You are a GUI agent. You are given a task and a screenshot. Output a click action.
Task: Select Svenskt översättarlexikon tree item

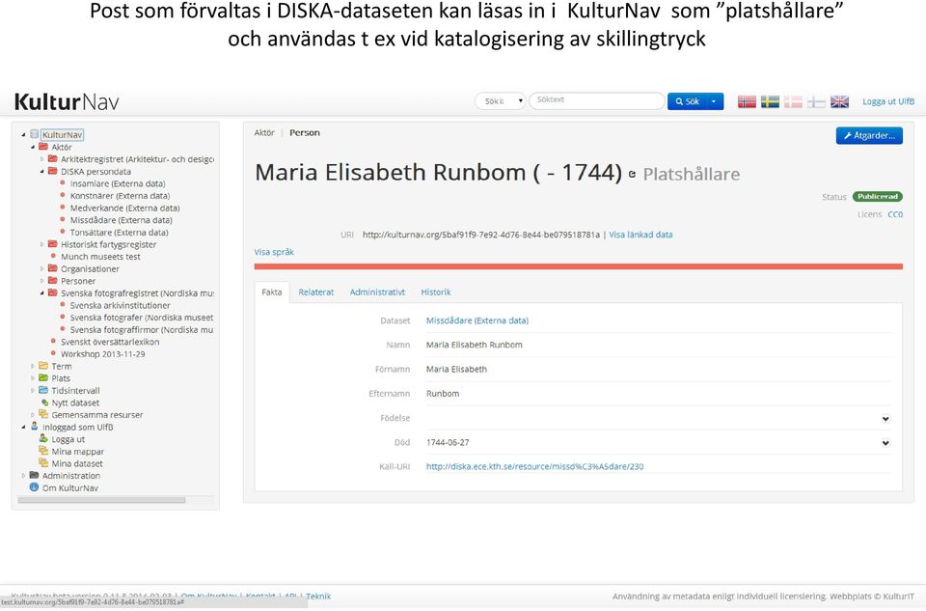[x=110, y=342]
